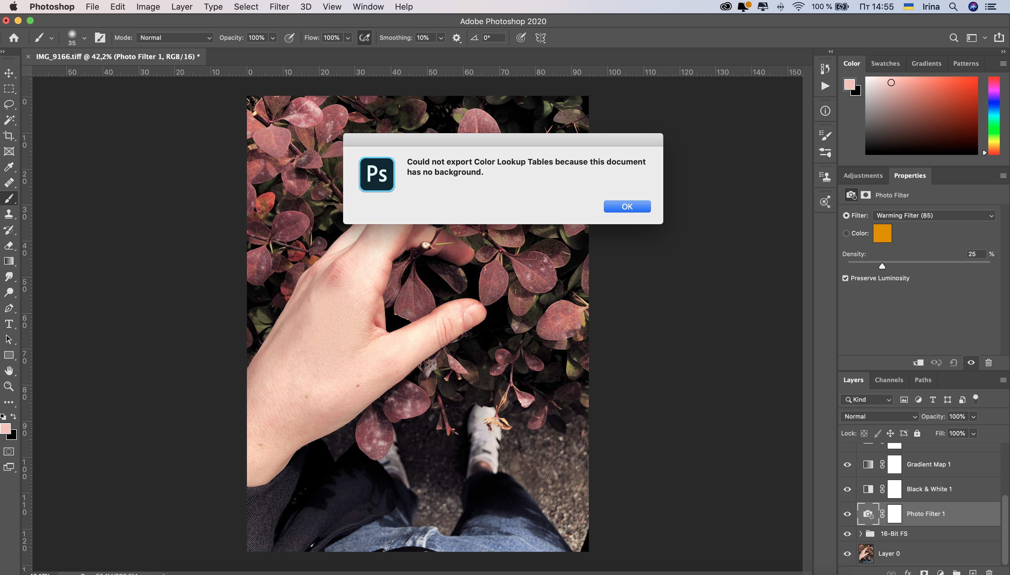Open the Flow dropdown arrow
1010x575 pixels.
tap(348, 38)
